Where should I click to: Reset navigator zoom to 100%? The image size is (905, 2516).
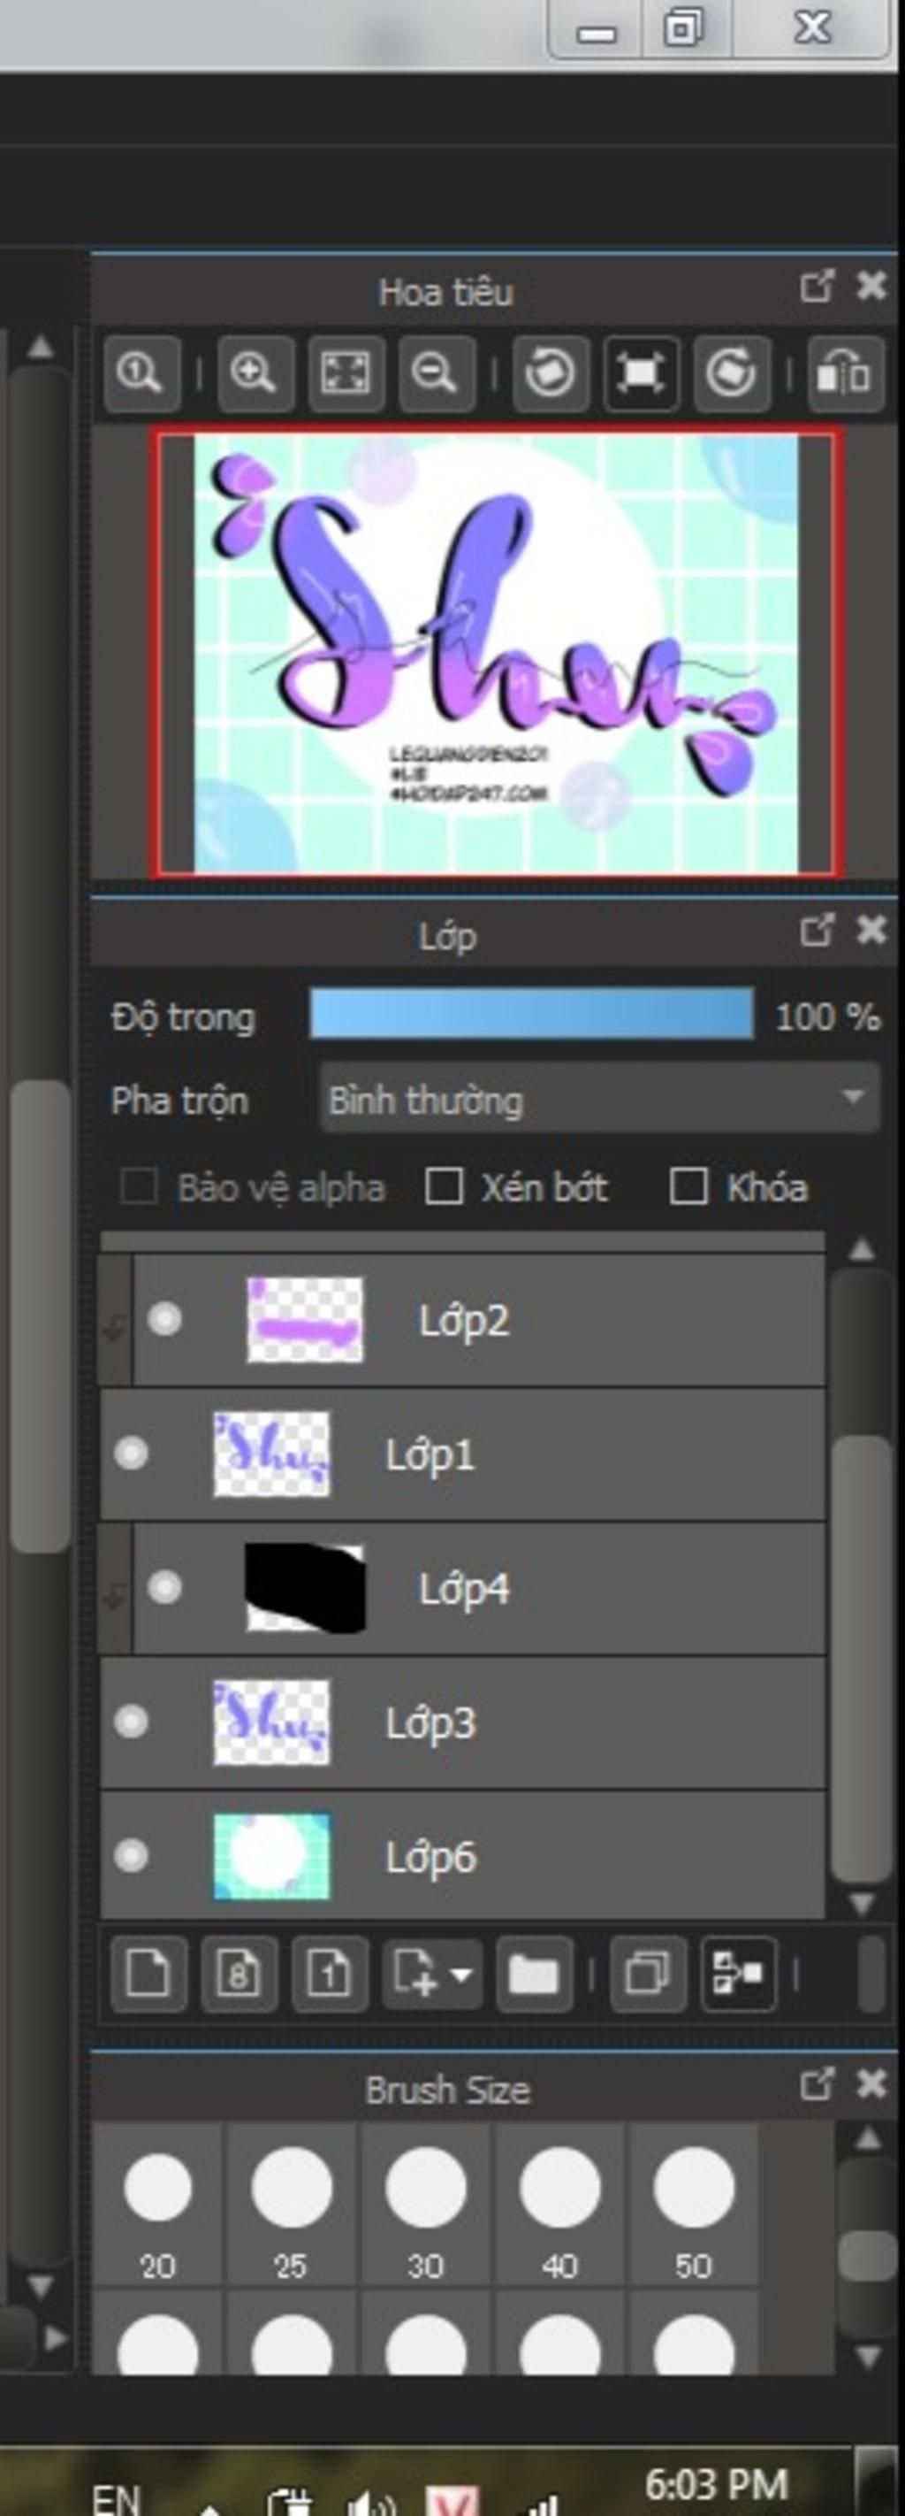141,373
